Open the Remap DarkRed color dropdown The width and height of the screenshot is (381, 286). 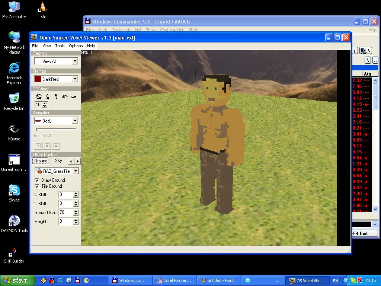point(75,79)
